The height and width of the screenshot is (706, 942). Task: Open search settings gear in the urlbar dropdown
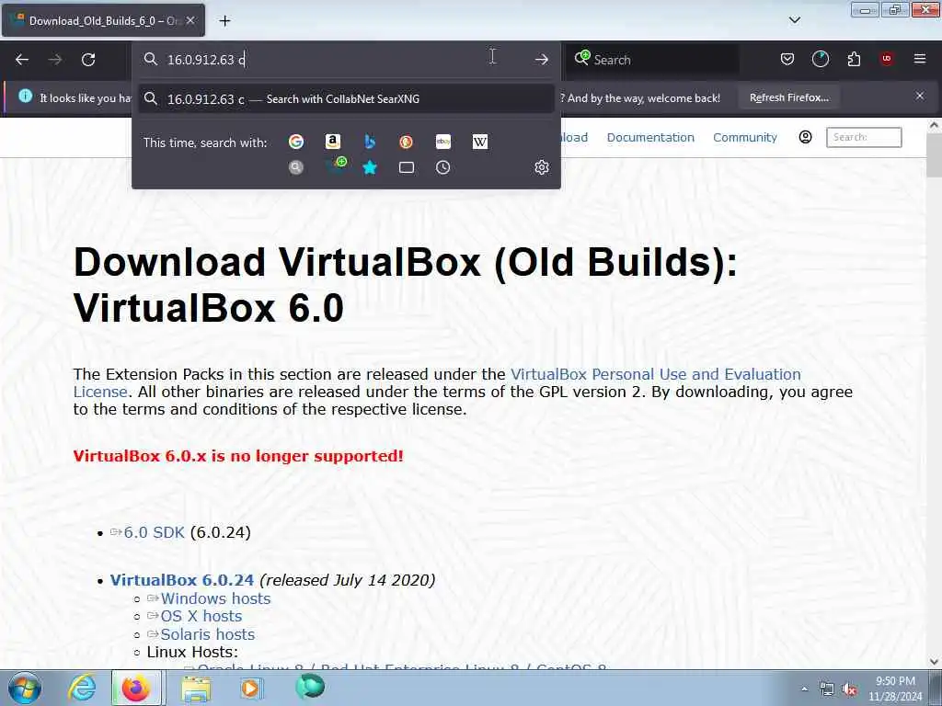(x=541, y=167)
